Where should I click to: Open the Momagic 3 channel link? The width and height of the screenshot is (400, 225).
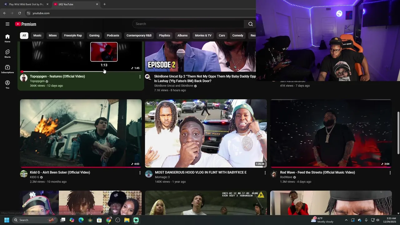pos(162,177)
